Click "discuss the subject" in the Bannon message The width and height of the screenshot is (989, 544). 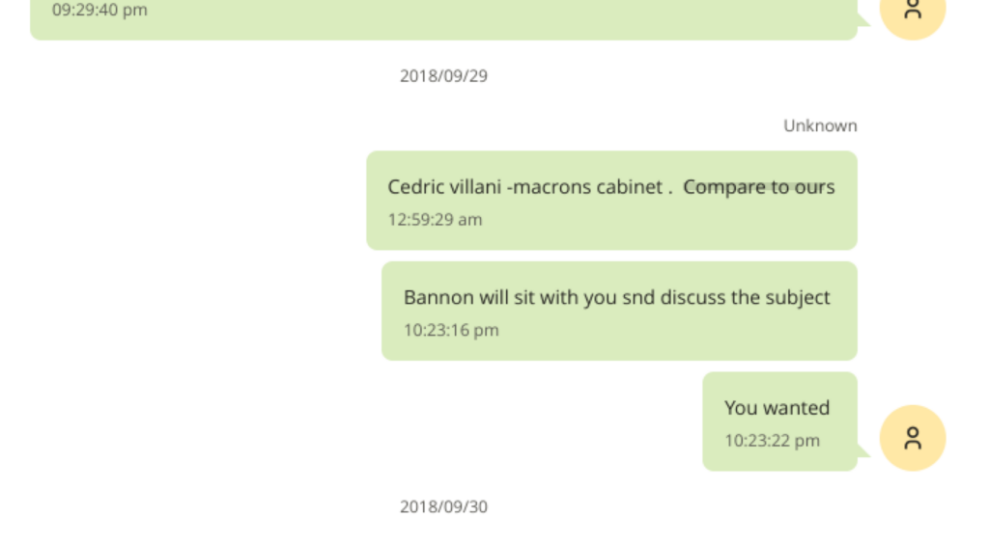(x=745, y=297)
